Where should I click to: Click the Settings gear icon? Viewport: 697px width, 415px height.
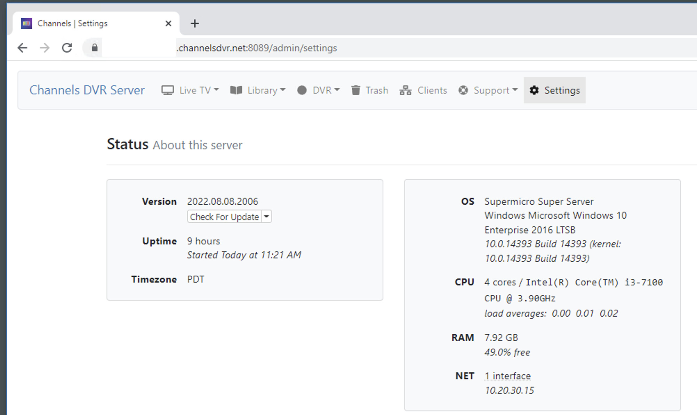pos(534,90)
